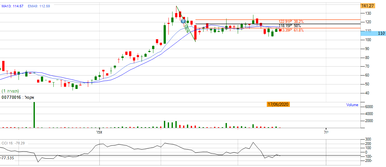Click the blue circle marker on the trendline
The image size is (386, 167).
(183, 21)
